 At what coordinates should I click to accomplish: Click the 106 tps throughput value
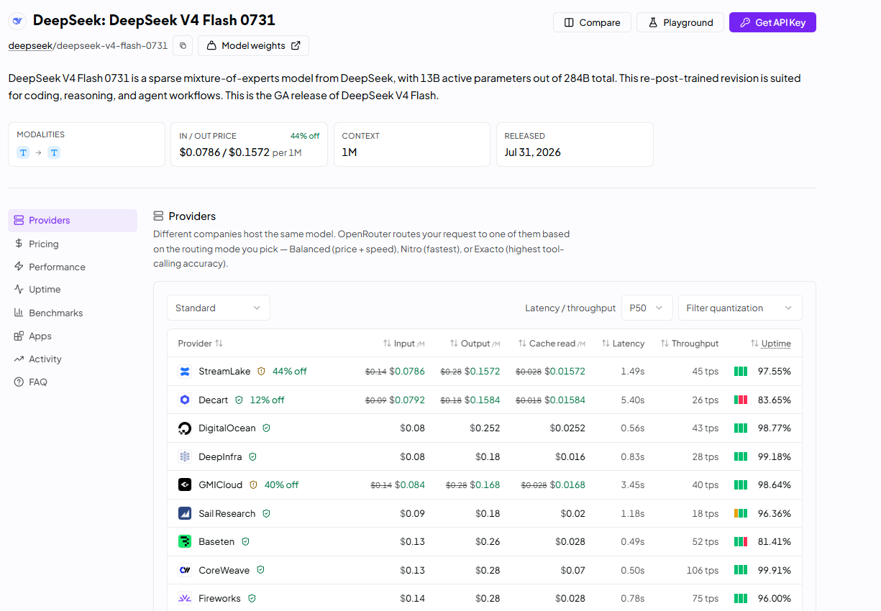[702, 570]
